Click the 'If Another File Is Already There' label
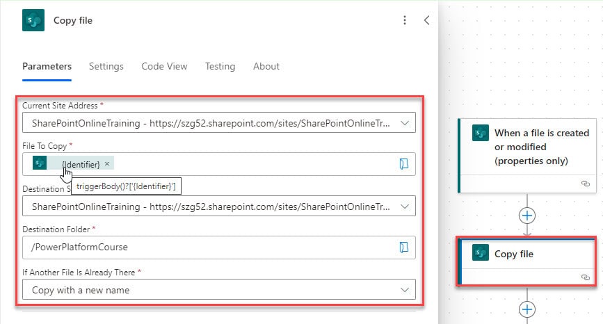Viewport: 603px width, 324px height. [x=79, y=273]
